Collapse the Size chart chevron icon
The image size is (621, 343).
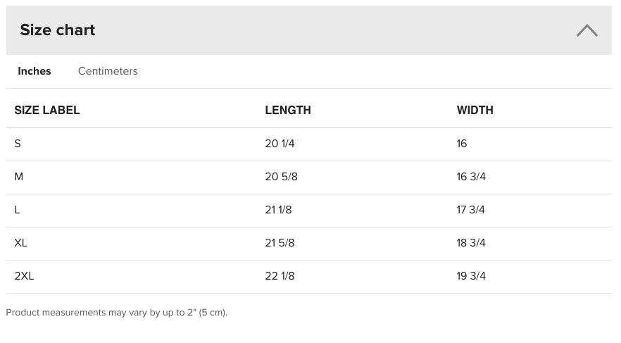click(587, 30)
